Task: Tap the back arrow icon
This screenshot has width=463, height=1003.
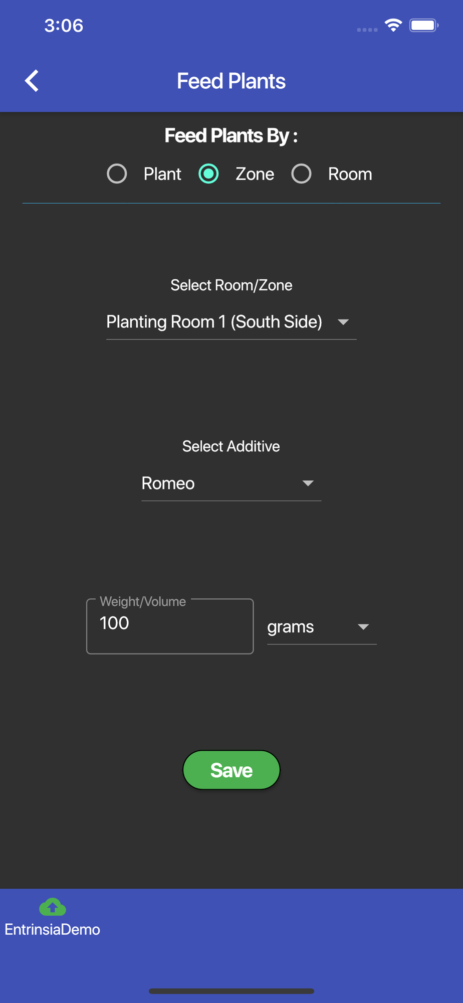Action: pos(32,81)
